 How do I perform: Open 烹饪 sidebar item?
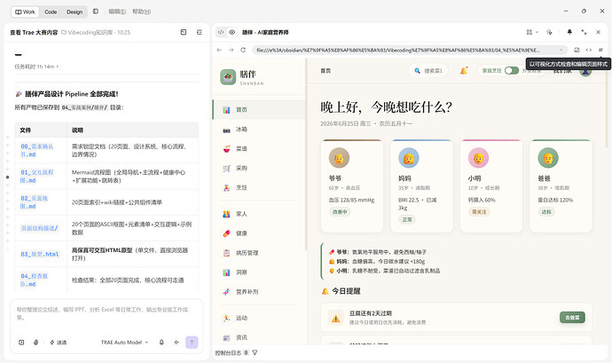[259, 188]
